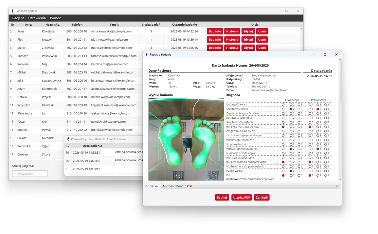This screenshot has width=378, height=234.
Task: Click email michal.dabrowski@example.com
Action: 113,72
